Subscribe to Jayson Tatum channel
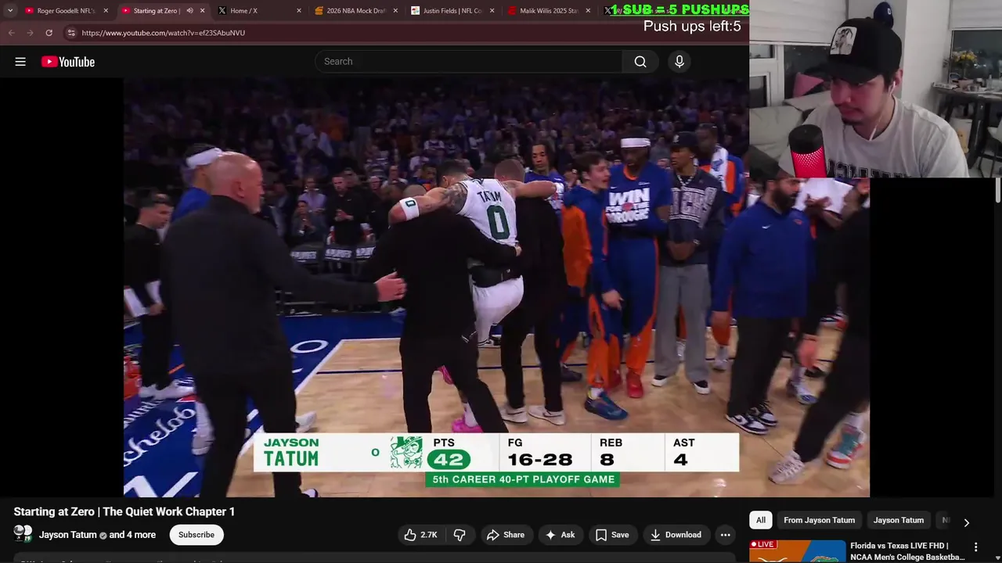The image size is (1002, 563). click(196, 535)
